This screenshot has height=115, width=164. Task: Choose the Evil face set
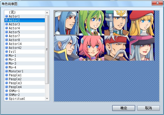coord(25,51)
